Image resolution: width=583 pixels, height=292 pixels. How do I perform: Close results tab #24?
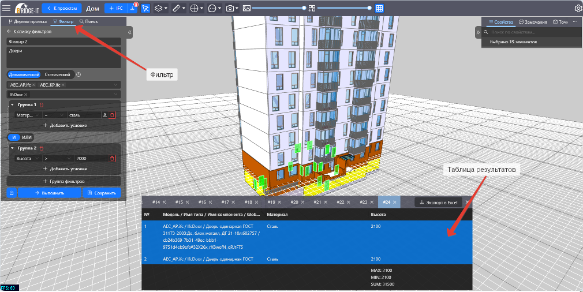click(394, 202)
